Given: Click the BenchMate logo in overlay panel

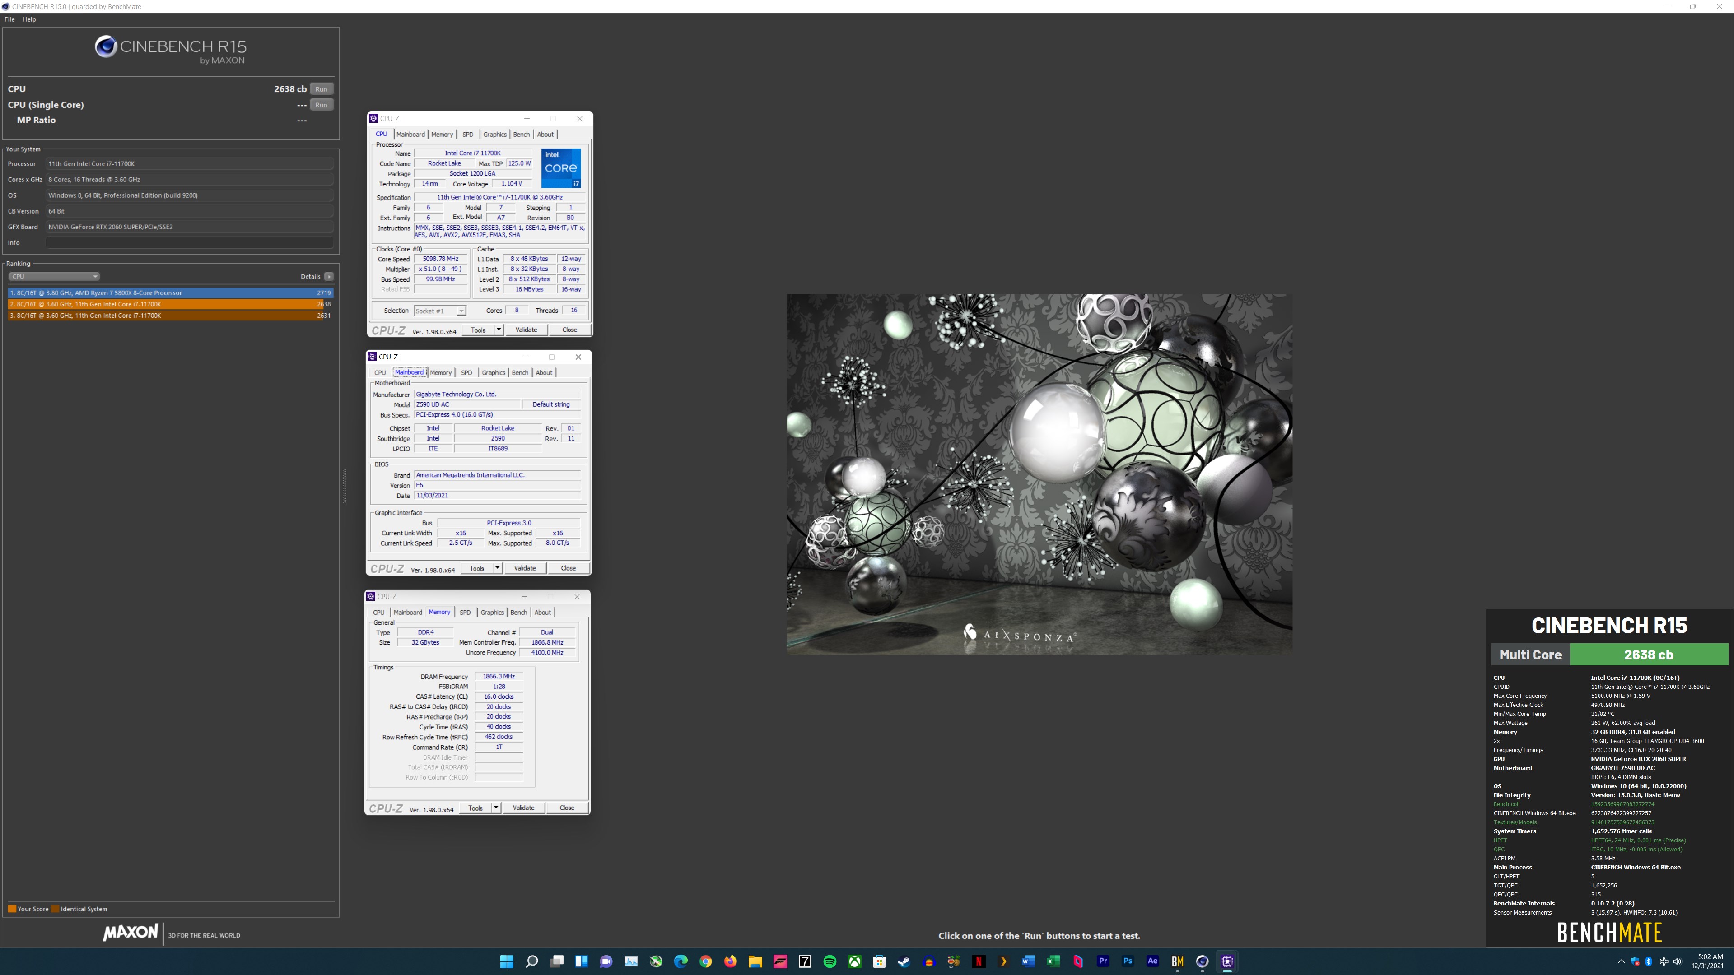Looking at the screenshot, I should [x=1609, y=933].
